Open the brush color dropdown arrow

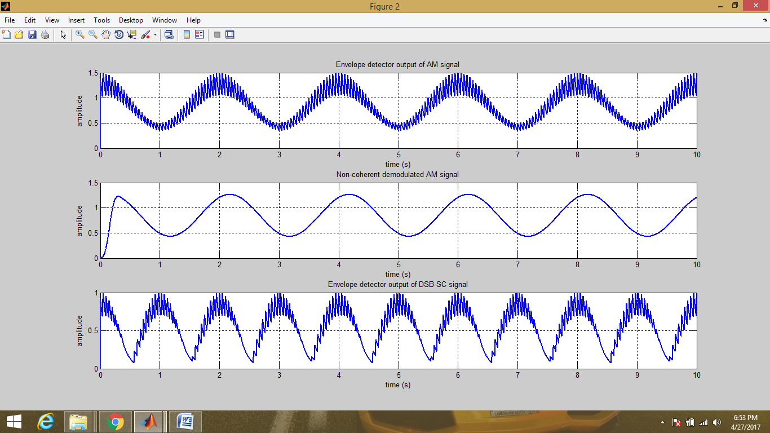coord(155,35)
